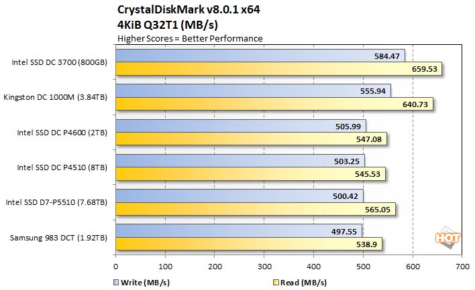The width and height of the screenshot is (475, 290).
Task: Click the 500.42 write value
Action: click(346, 196)
